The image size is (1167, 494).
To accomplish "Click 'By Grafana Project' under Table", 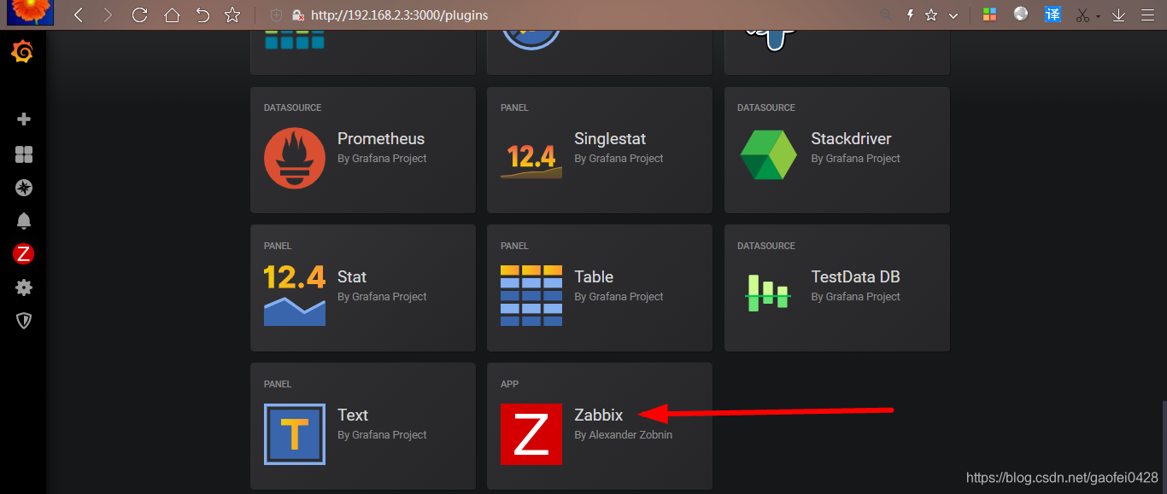I will 619,297.
